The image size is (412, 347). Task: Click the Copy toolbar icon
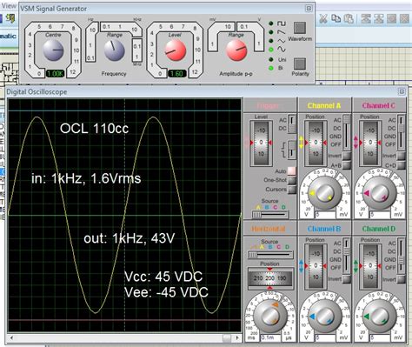336,18
